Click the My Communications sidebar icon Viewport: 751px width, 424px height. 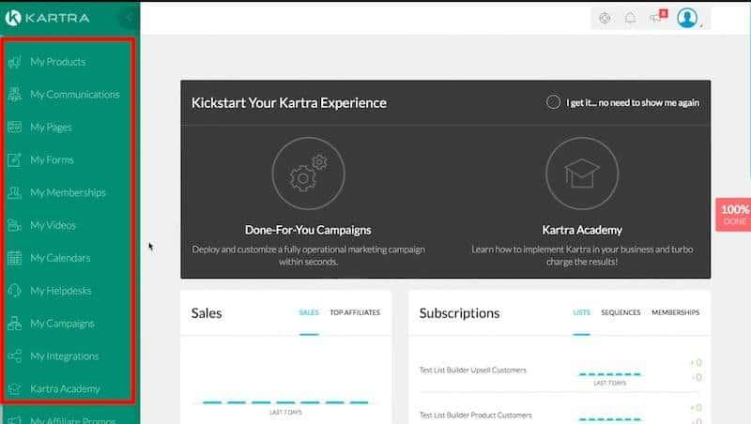click(15, 95)
